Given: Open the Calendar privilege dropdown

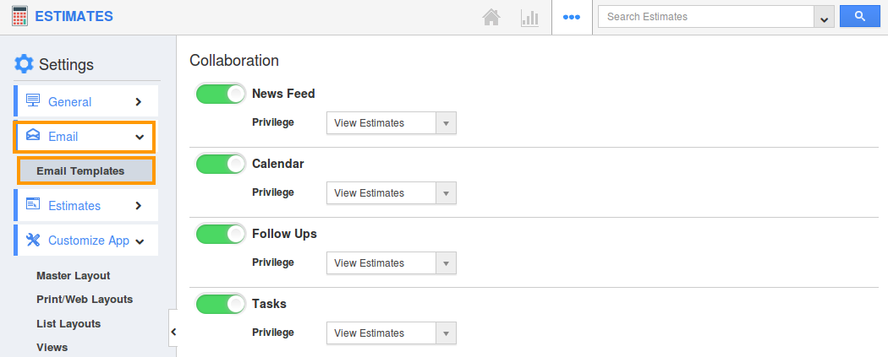Looking at the screenshot, I should coord(392,192).
